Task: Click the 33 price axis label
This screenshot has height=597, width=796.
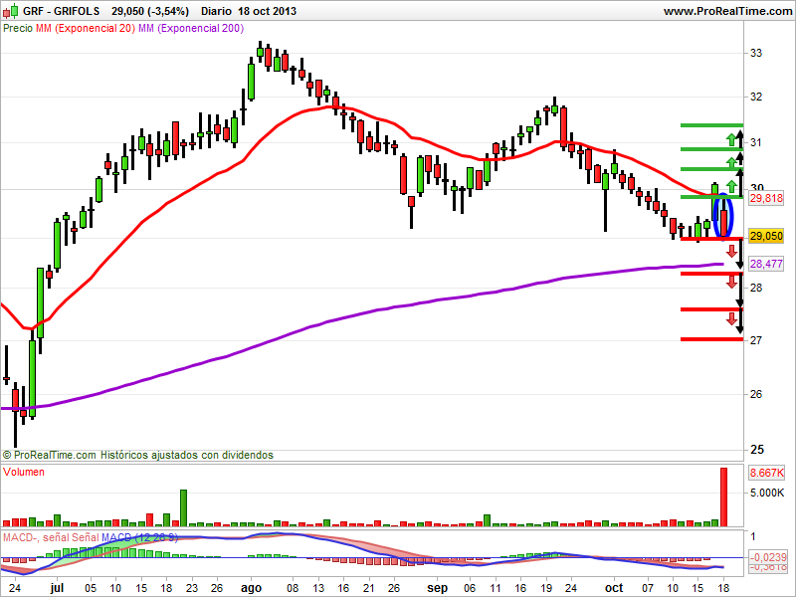Action: coord(756,53)
